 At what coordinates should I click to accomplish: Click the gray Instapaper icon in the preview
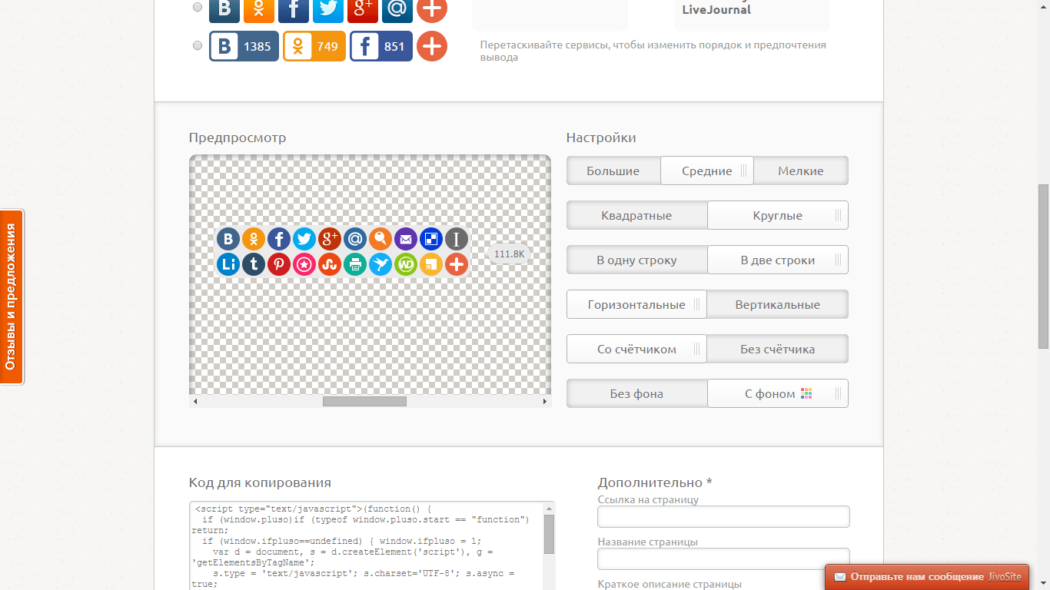(x=457, y=239)
